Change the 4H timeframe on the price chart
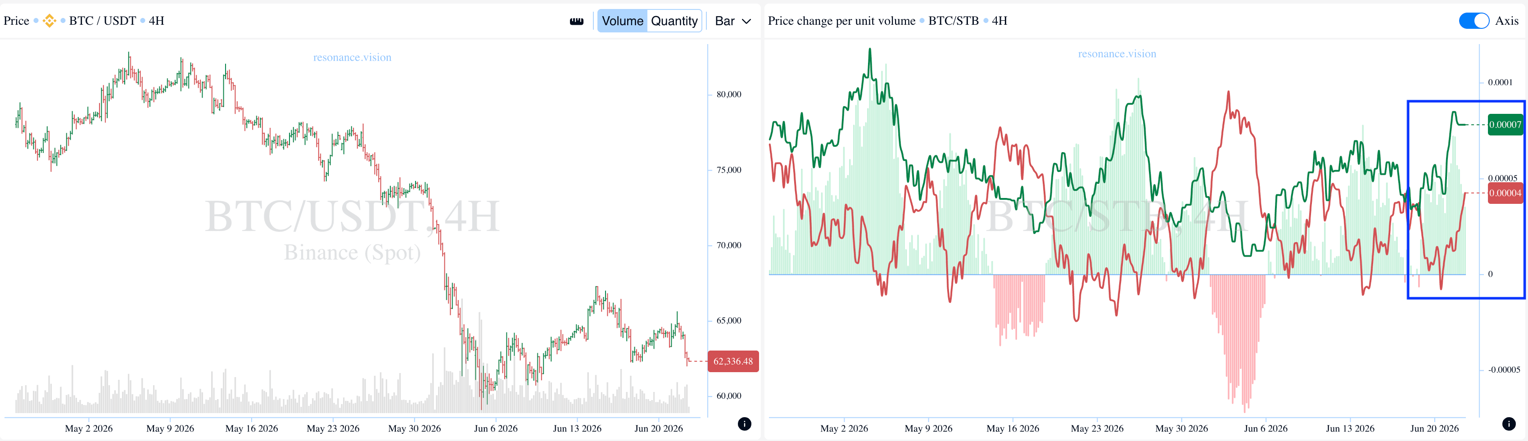 (x=156, y=21)
